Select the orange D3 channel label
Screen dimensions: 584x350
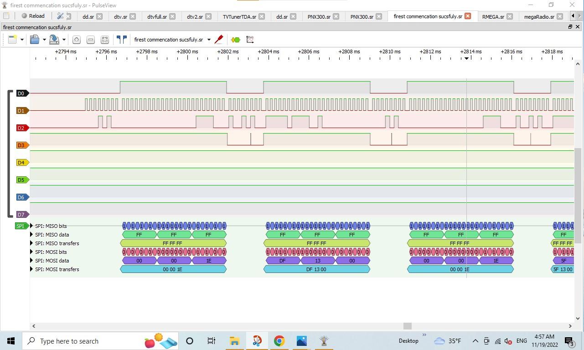point(22,145)
